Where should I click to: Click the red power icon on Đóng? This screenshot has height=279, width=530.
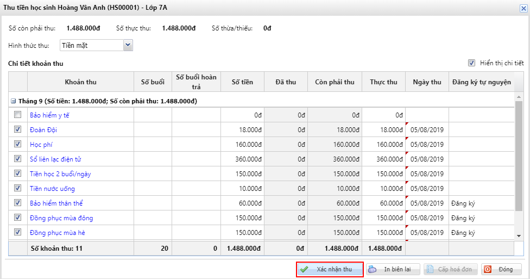[x=488, y=270]
